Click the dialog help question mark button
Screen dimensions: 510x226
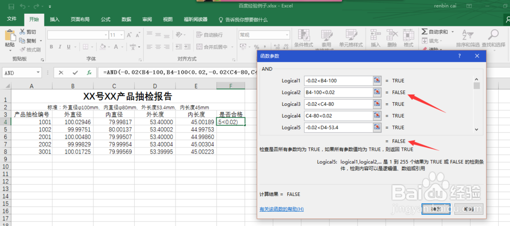[460, 56]
